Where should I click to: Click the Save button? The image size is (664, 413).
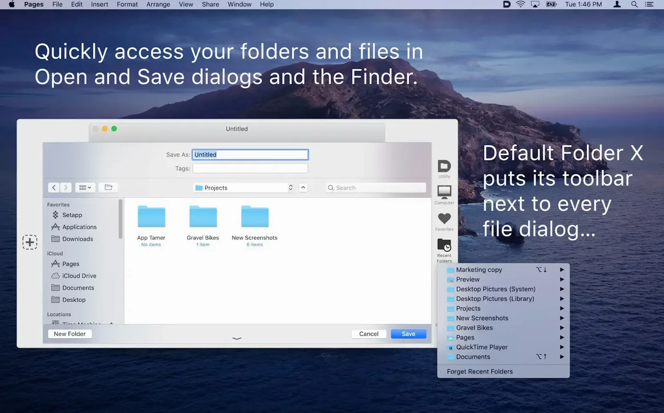[x=408, y=334]
